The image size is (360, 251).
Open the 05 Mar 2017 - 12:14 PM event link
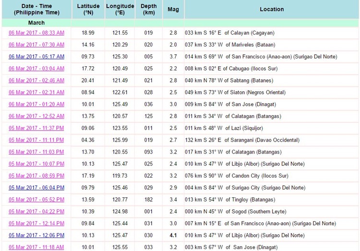pos(36,224)
